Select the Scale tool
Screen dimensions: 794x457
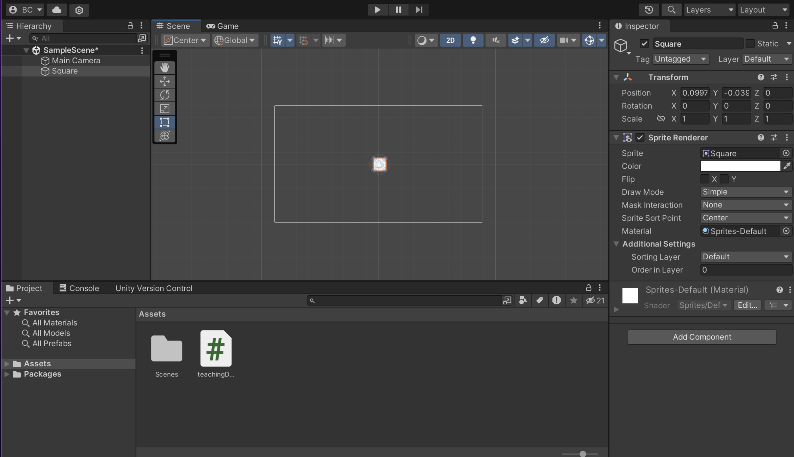(x=165, y=109)
